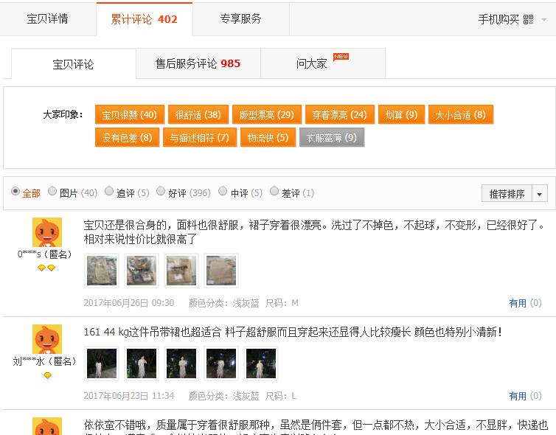Click the avatar of reviewer 0***s
This screenshot has height=435, width=556.
(47, 232)
